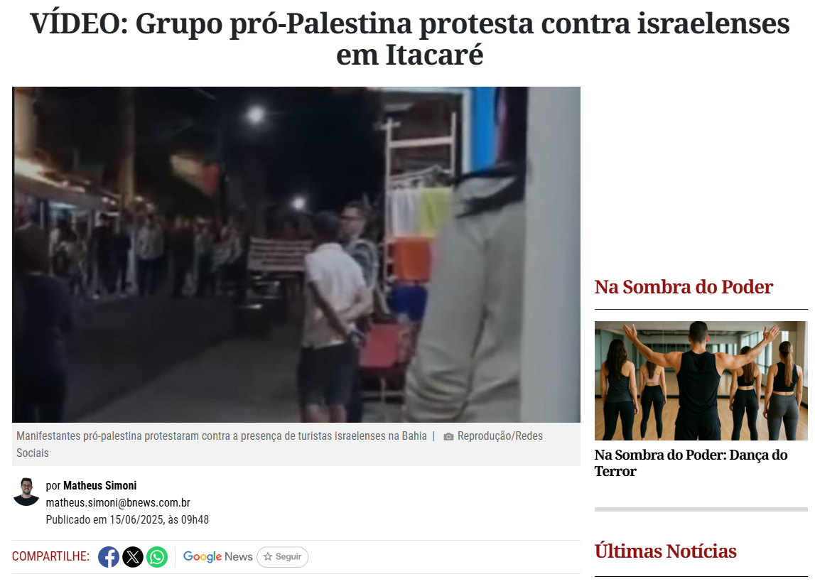Click the Seguir follow button
Viewport: 815px width, 584px height.
pyautogui.click(x=282, y=556)
